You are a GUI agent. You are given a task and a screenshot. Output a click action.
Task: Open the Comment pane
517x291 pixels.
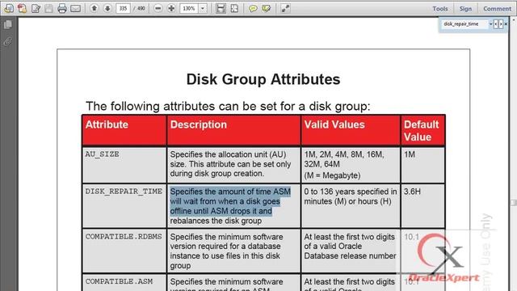(497, 9)
